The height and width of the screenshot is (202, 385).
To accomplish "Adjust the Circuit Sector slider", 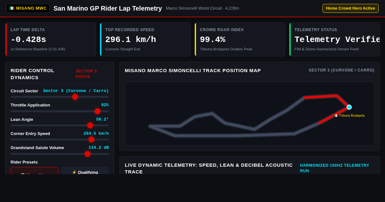I will [60, 97].
